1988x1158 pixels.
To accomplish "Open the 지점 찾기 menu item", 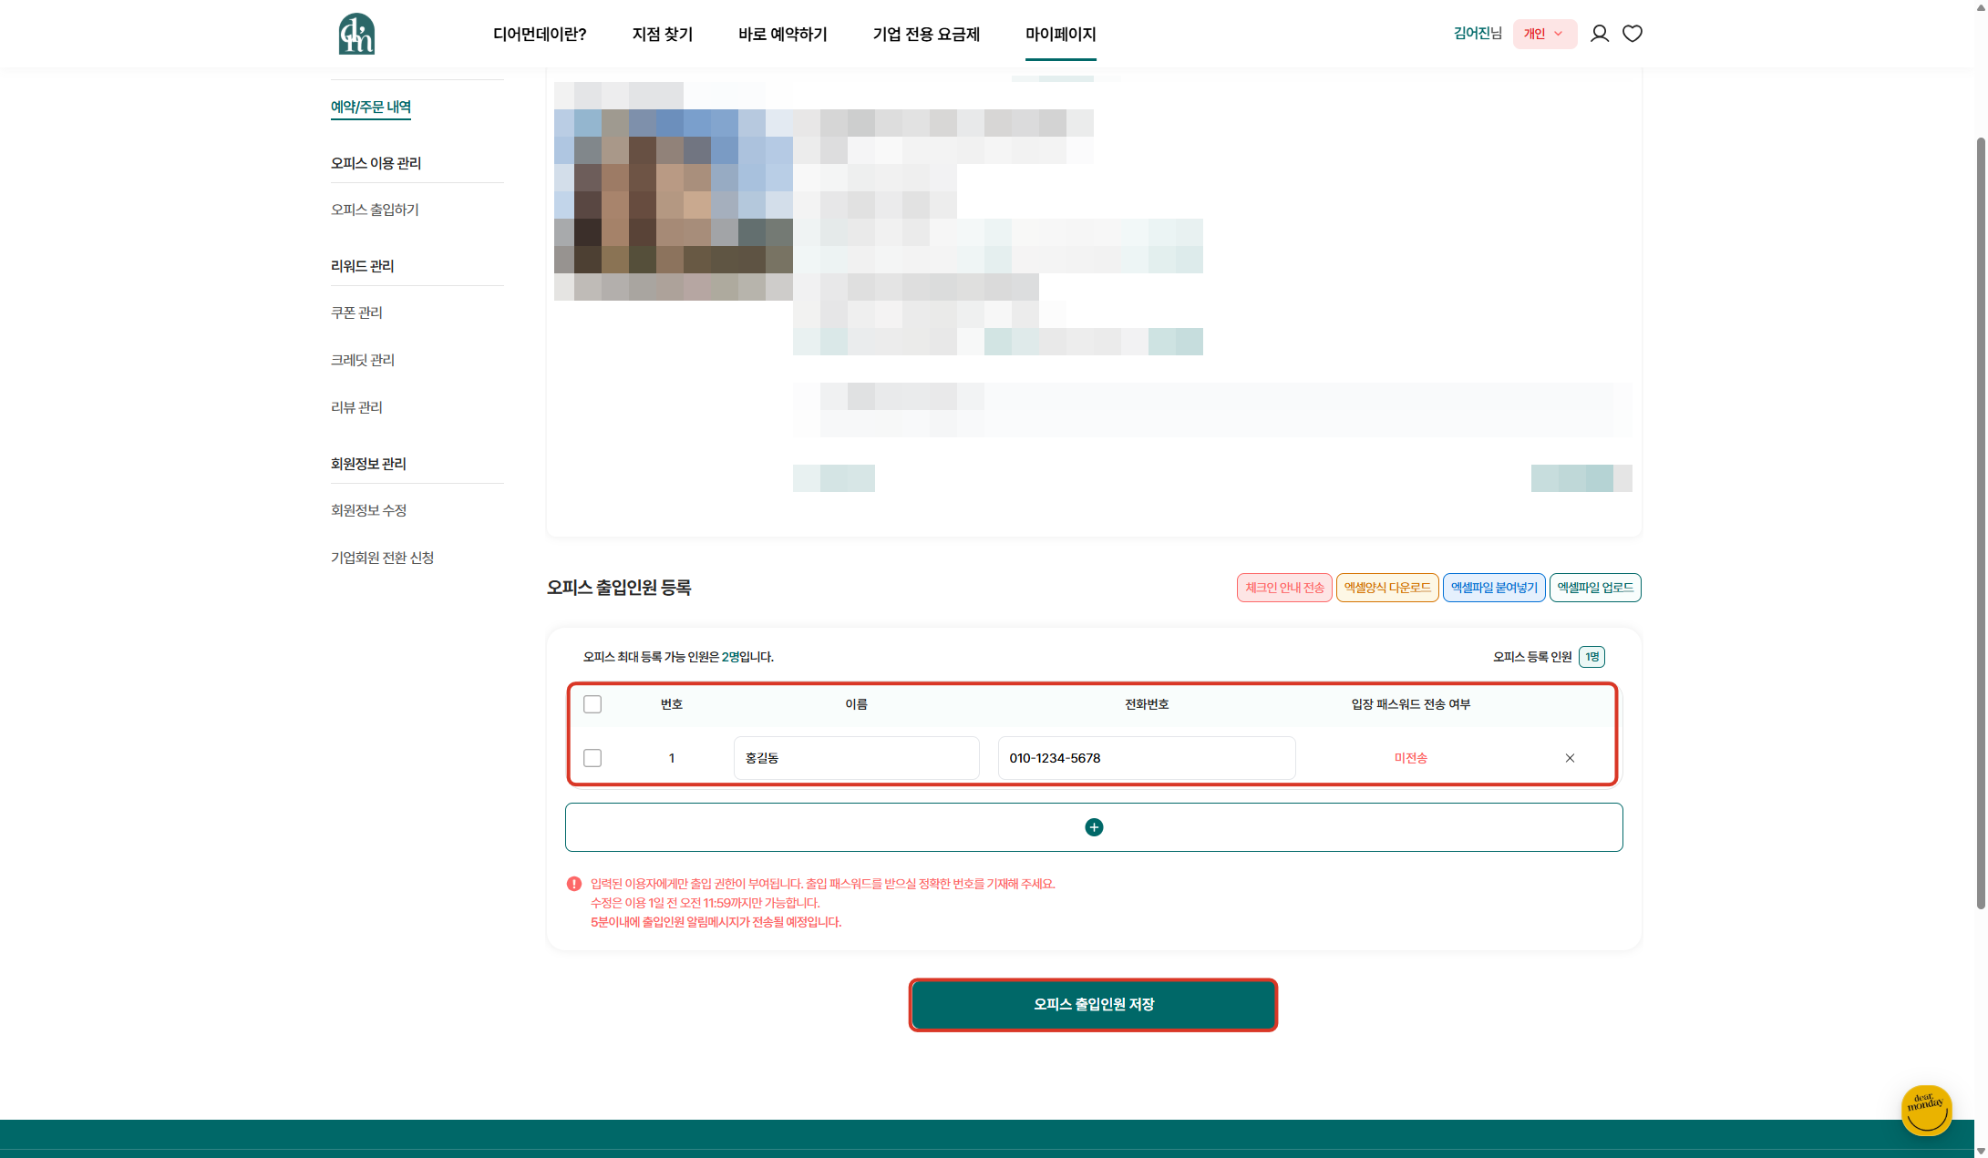I will tap(662, 35).
